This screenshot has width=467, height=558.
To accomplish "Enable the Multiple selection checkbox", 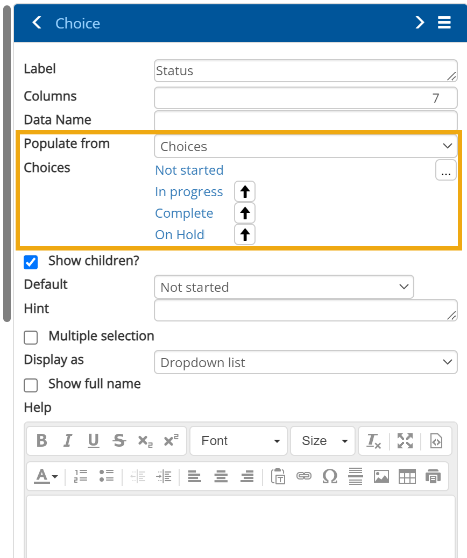I will click(31, 337).
